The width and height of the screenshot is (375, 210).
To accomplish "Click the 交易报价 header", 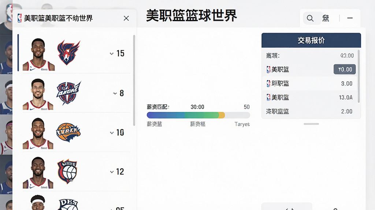I will (x=311, y=40).
